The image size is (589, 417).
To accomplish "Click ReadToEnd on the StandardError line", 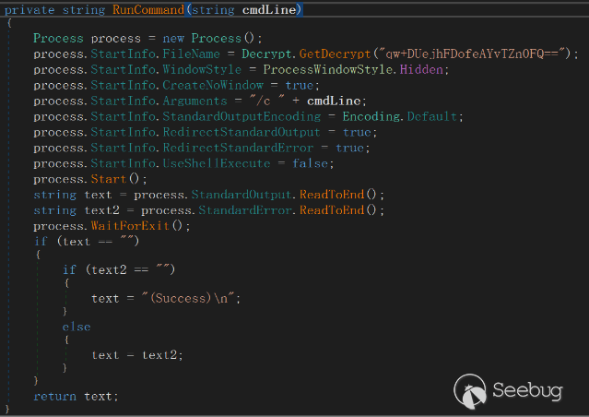I will tap(332, 210).
